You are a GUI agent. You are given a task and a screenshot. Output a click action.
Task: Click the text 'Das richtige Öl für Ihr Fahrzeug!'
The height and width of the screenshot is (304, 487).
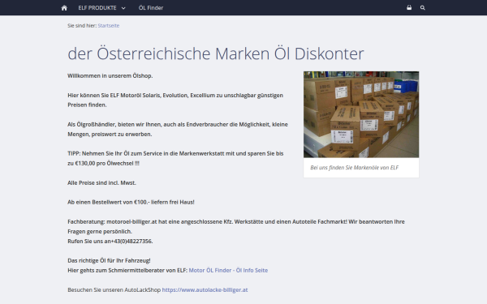coord(109,260)
